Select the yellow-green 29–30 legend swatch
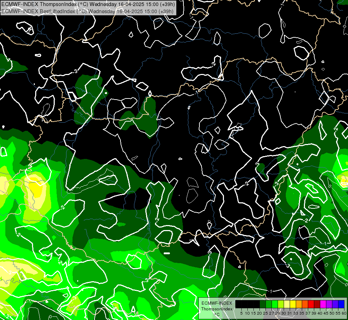 click(281, 304)
